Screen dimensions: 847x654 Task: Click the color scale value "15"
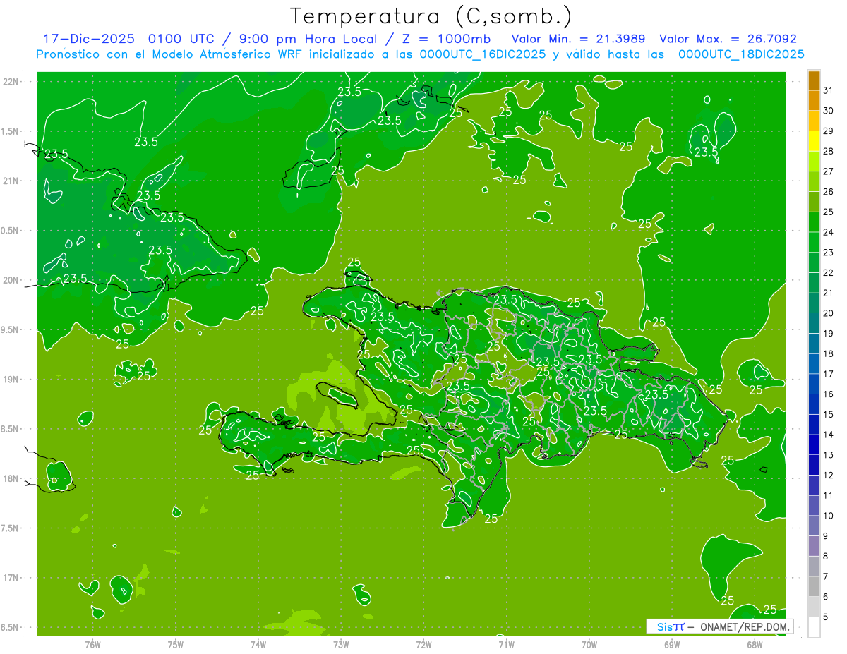829,415
